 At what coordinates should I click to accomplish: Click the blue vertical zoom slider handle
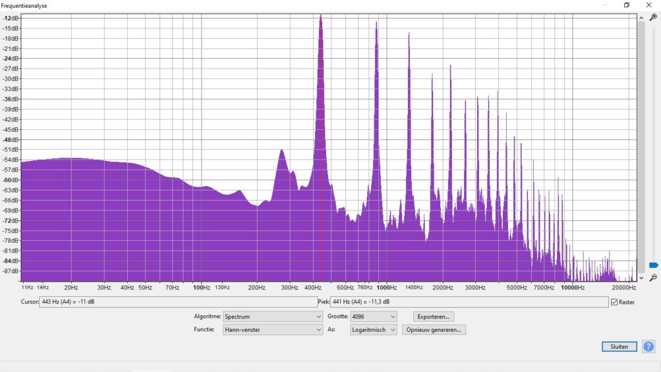point(653,265)
